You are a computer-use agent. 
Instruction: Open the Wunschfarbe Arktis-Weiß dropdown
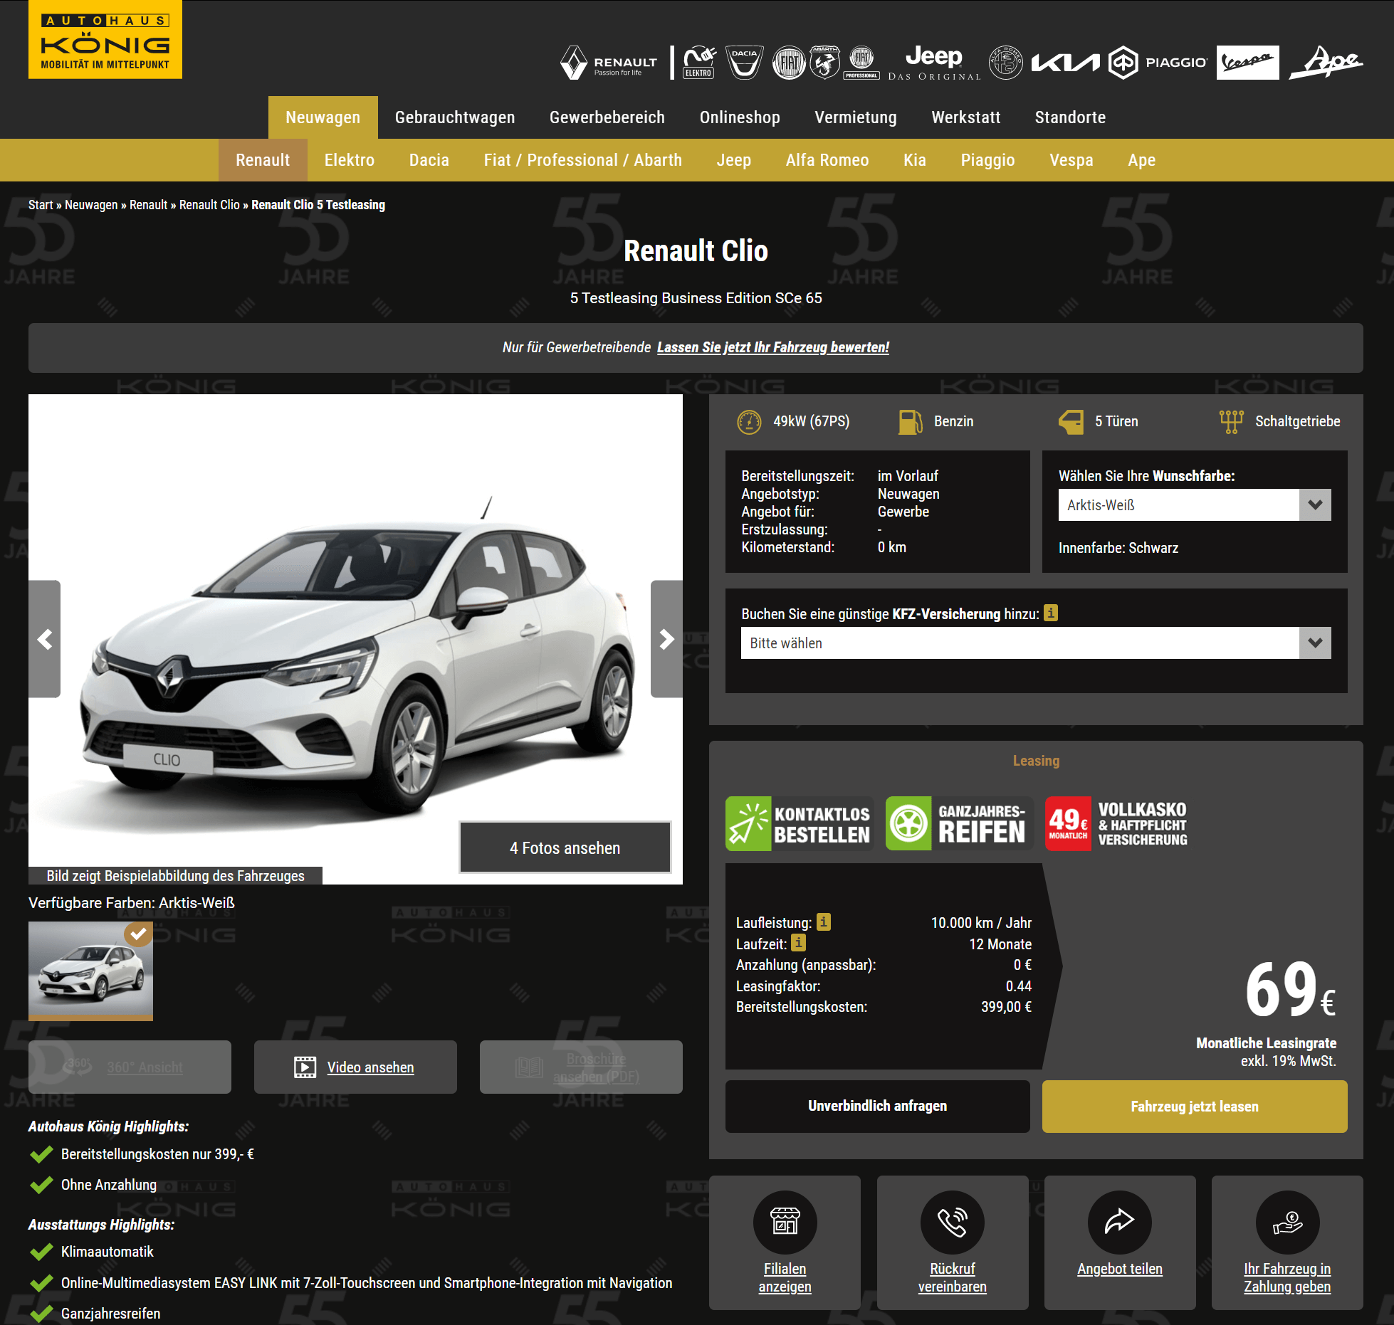(1195, 505)
